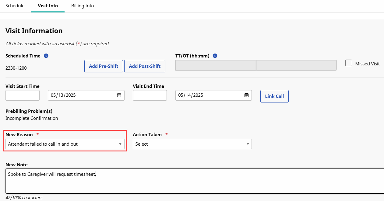The height and width of the screenshot is (201, 384).
Task: Select the Visit Info tab
Action: tap(48, 6)
